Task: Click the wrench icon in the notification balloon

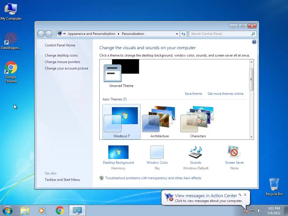Action: (240, 195)
